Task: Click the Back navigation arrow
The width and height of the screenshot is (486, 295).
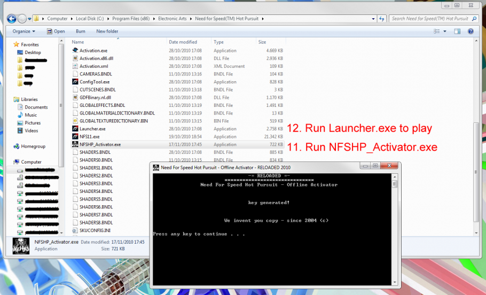Action: tap(11, 19)
